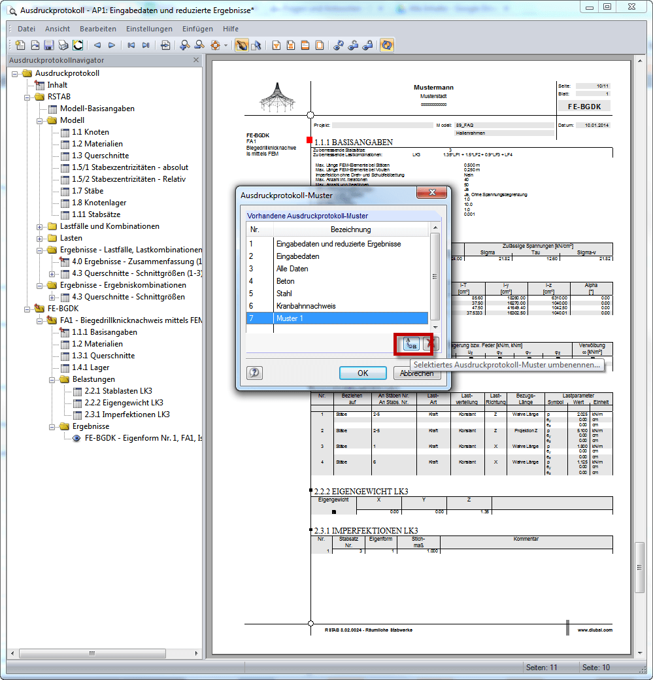
Task: Click the zoom in magnifier icon
Action: click(185, 45)
